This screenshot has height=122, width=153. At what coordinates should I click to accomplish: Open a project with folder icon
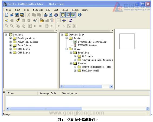coord(12,15)
